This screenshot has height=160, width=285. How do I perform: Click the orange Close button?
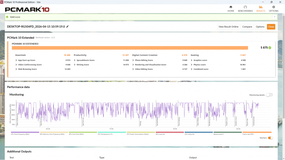[271, 27]
